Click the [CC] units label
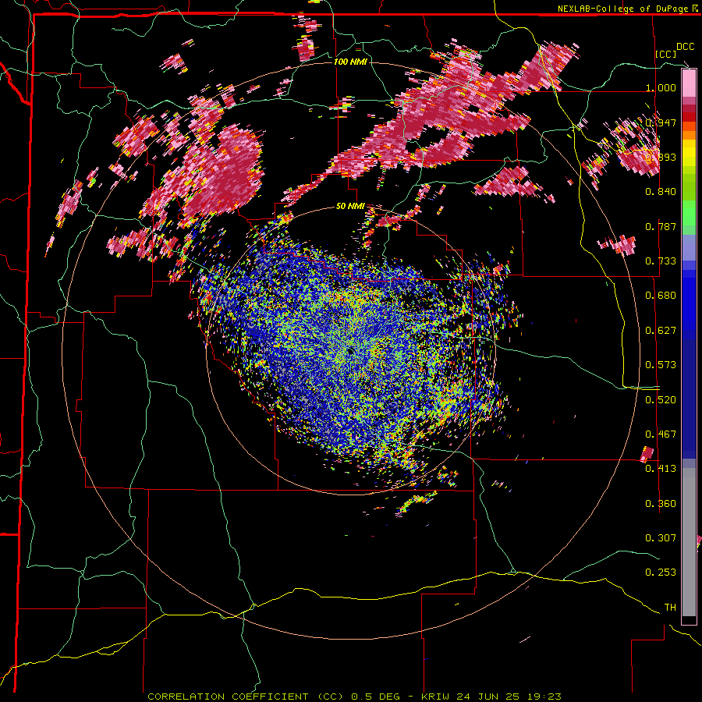The width and height of the screenshot is (702, 702). coord(666,54)
